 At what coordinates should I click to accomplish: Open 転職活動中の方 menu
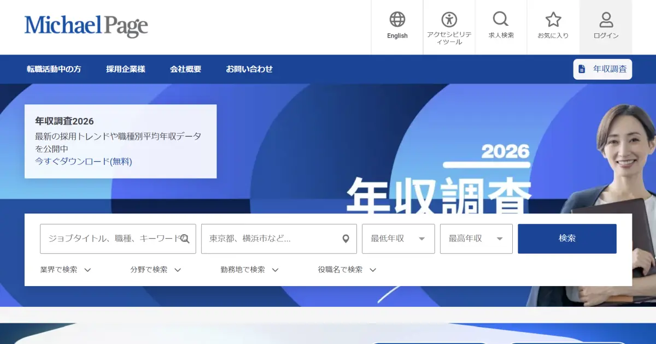point(54,69)
